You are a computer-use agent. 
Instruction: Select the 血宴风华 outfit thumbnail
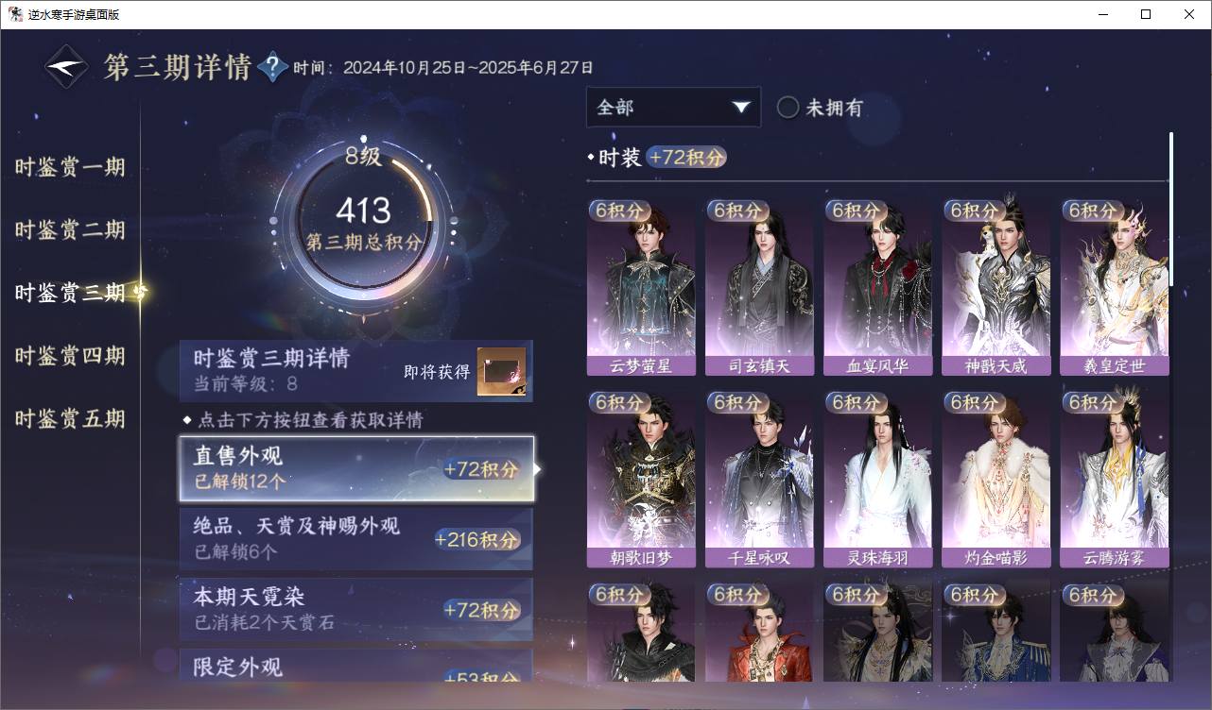coord(877,287)
